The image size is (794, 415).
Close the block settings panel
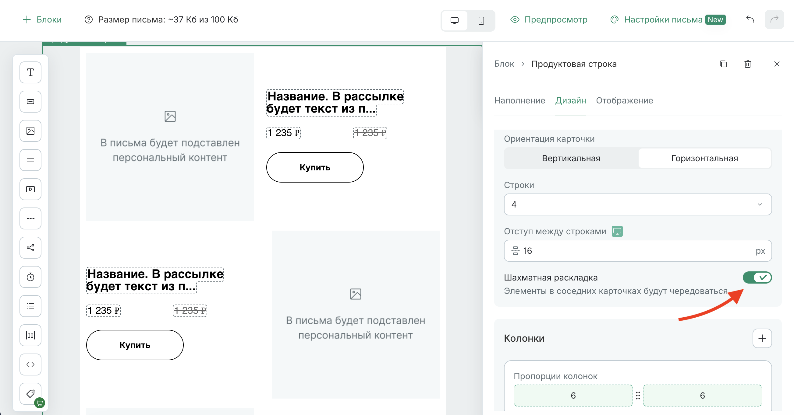tap(777, 64)
